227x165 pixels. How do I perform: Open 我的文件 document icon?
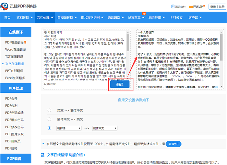pos(173,7)
